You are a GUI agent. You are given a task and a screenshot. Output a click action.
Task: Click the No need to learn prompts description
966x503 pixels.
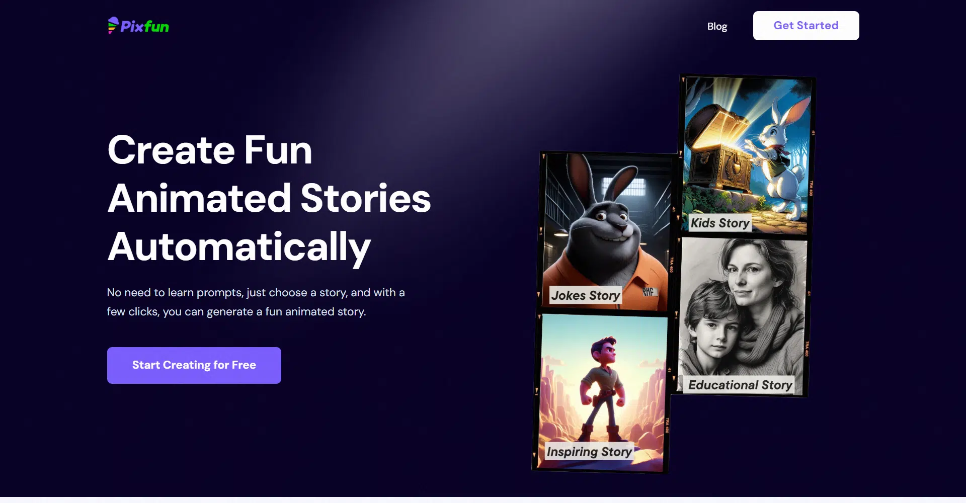256,302
